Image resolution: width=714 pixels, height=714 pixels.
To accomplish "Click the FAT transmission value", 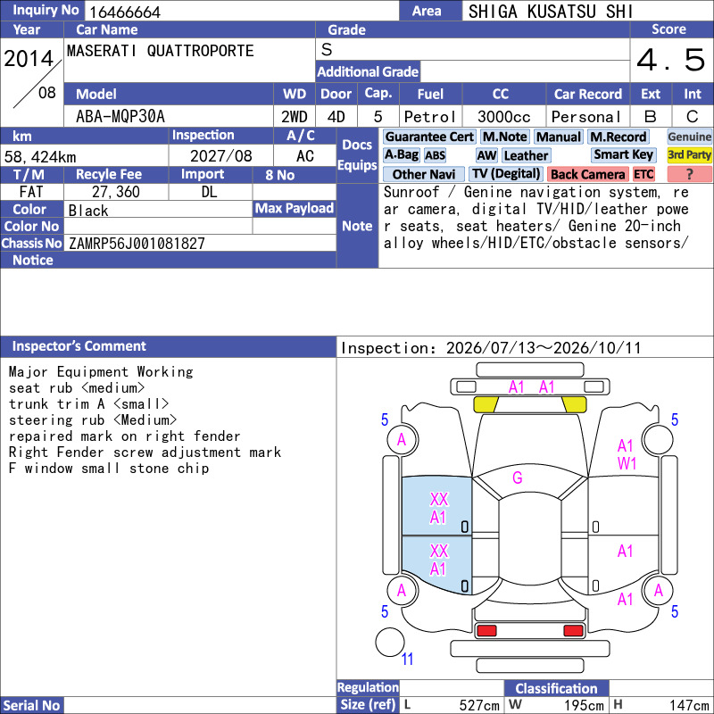I will pos(31,192).
